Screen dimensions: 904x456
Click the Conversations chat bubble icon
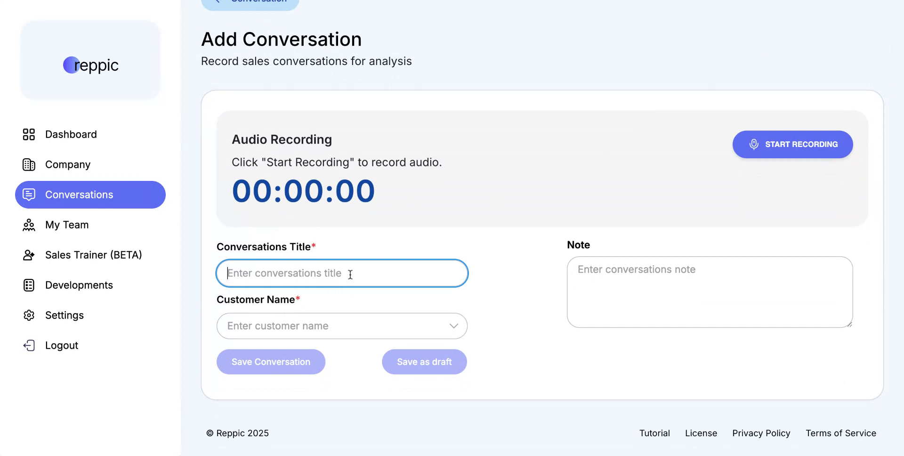pos(29,195)
